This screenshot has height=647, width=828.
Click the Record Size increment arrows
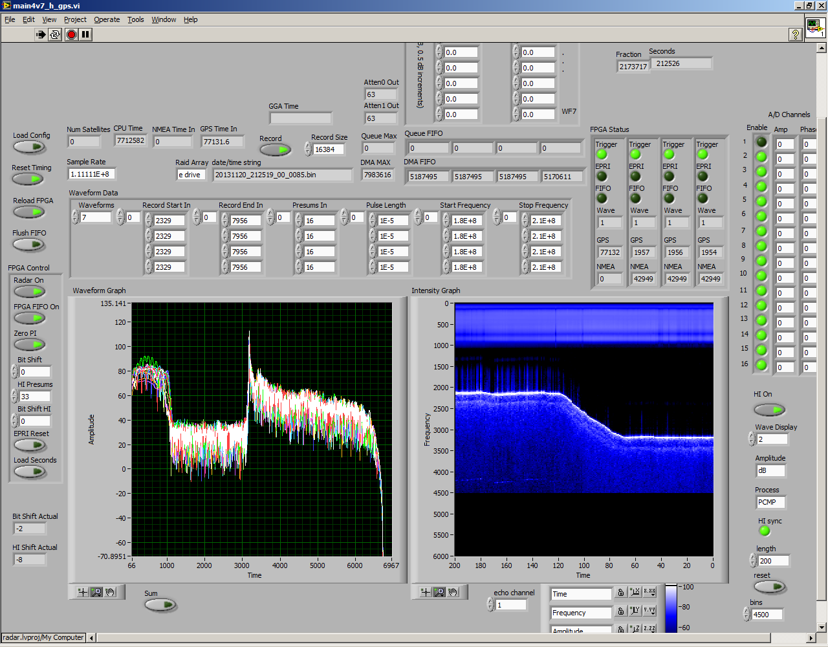[x=308, y=149]
